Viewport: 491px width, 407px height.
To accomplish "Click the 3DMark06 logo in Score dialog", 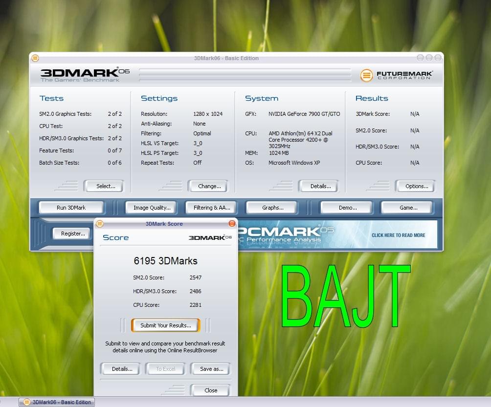I will 210,238.
